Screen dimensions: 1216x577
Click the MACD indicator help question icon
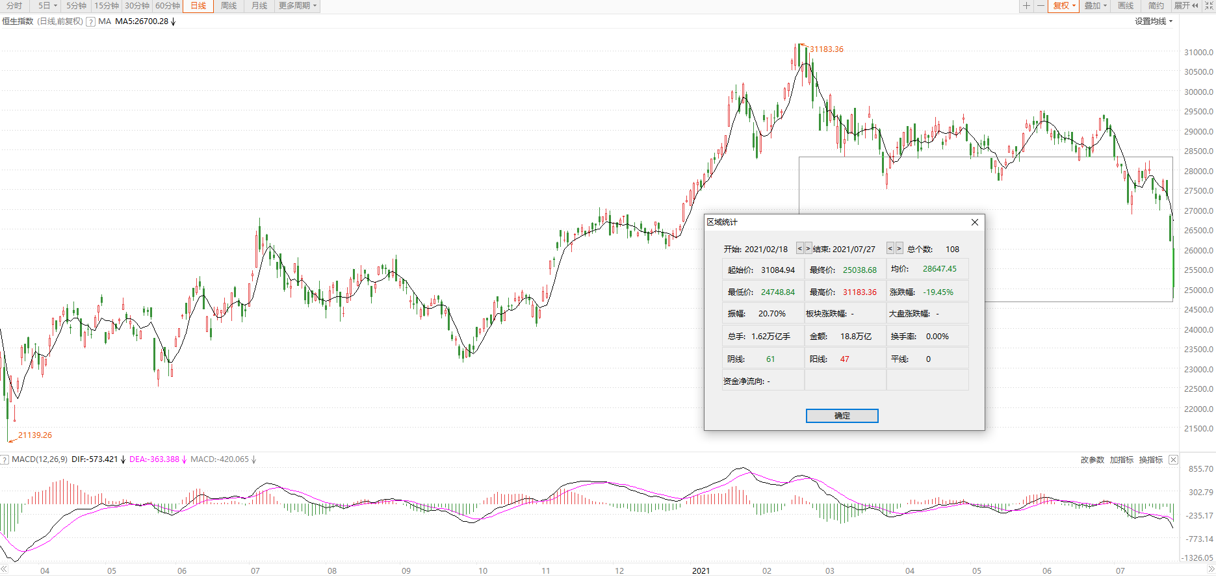click(5, 460)
